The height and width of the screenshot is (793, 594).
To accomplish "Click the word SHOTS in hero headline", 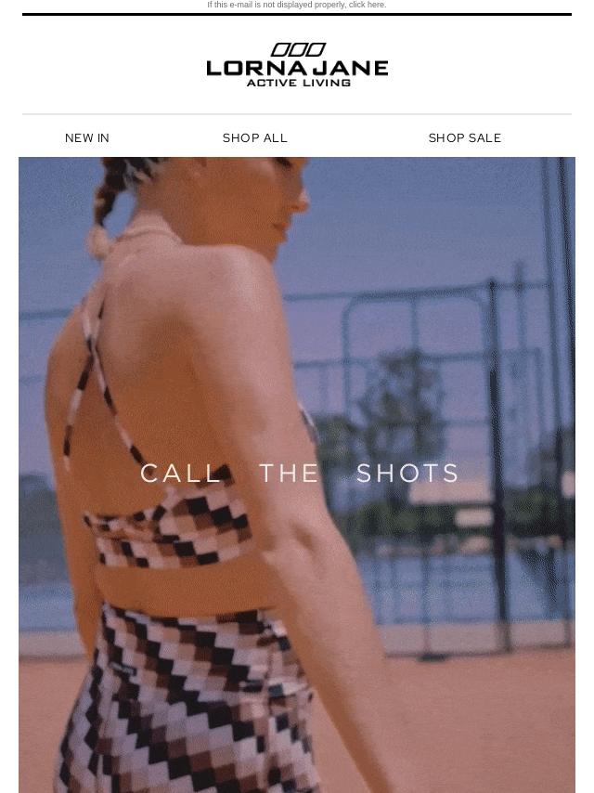I will click(407, 474).
